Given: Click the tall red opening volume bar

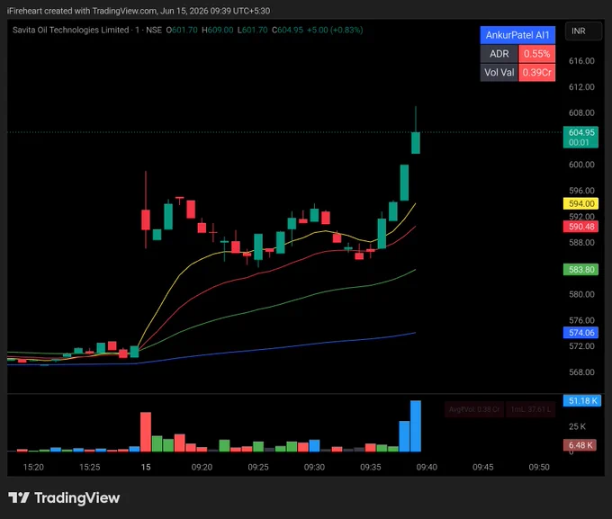Looking at the screenshot, I should (x=146, y=432).
